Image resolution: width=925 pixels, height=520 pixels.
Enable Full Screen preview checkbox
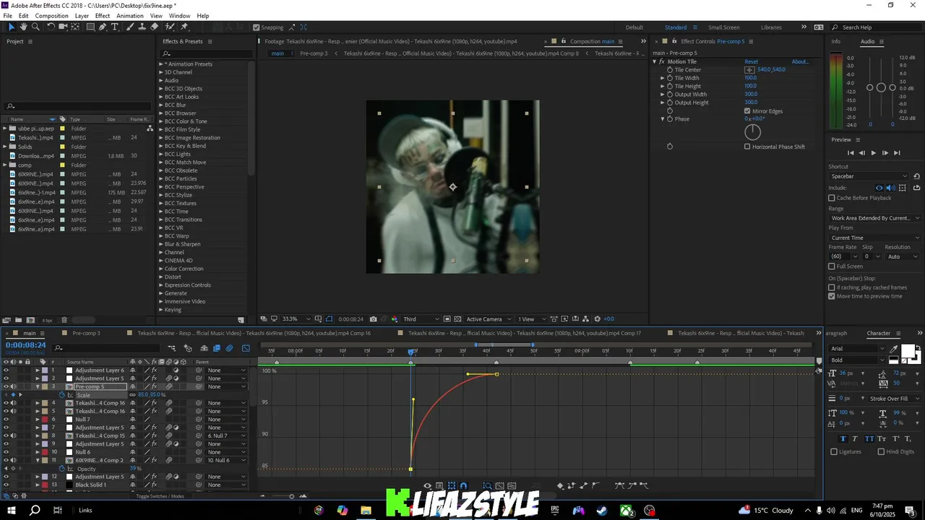coord(832,266)
